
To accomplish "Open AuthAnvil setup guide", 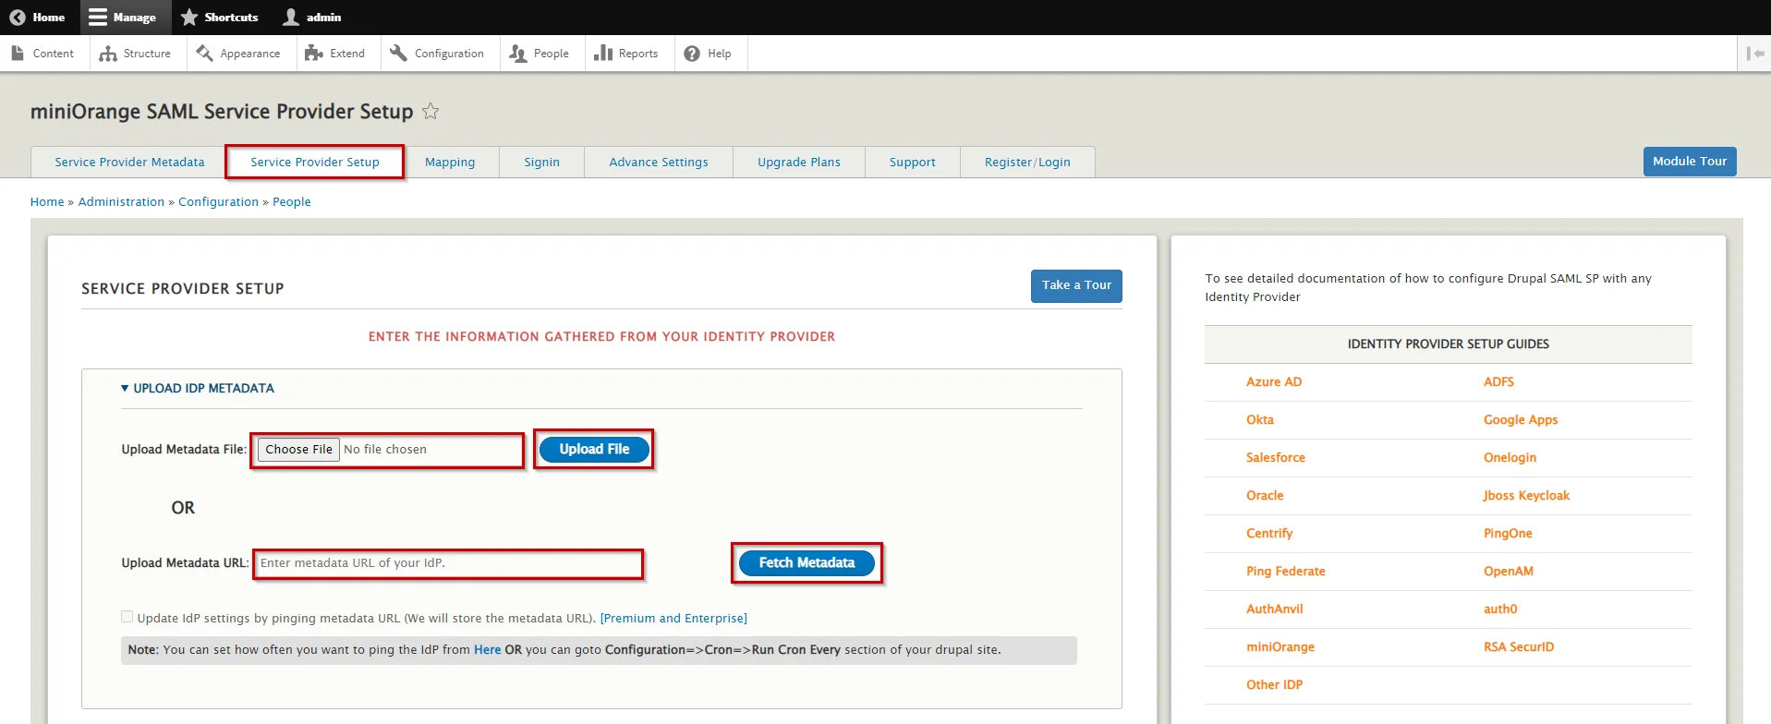I will (1275, 609).
